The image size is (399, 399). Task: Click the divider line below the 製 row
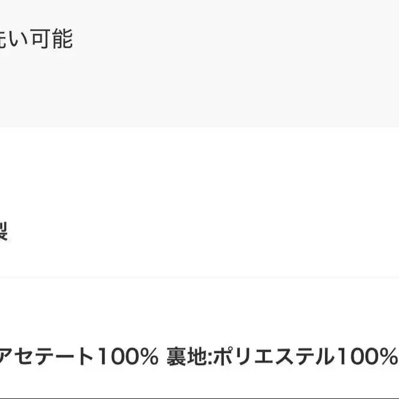[199, 278]
